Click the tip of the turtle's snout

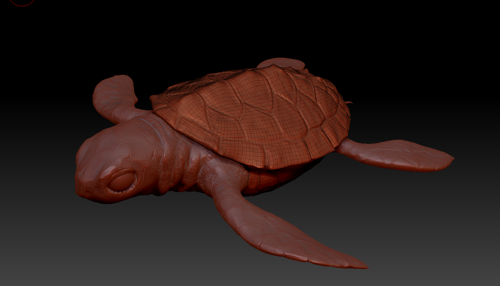click(80, 183)
